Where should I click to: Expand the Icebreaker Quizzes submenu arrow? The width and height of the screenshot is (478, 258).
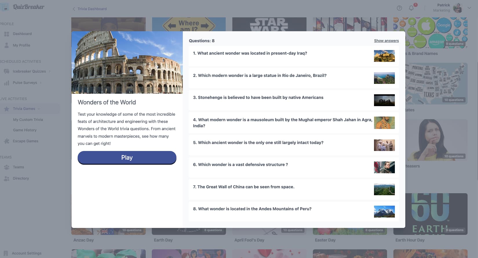coord(50,71)
